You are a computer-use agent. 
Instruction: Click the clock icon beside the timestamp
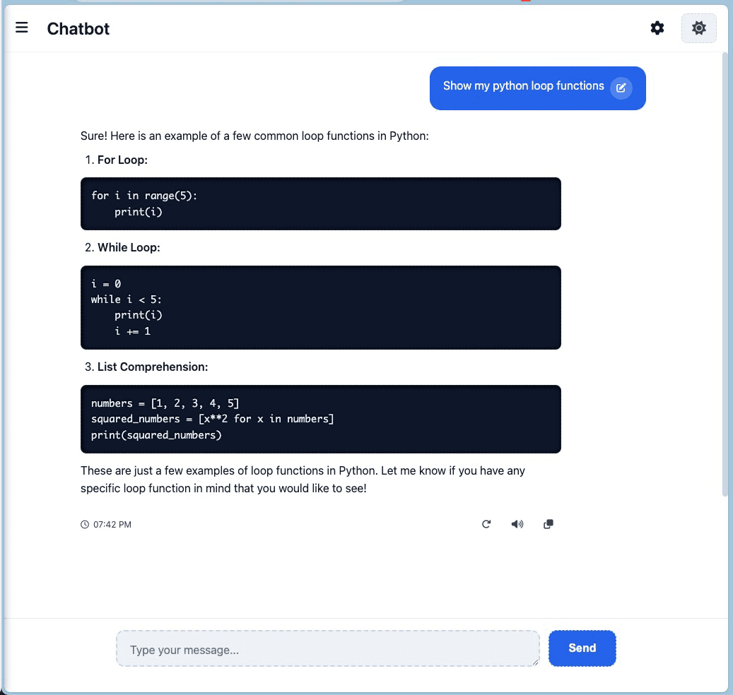(x=86, y=524)
